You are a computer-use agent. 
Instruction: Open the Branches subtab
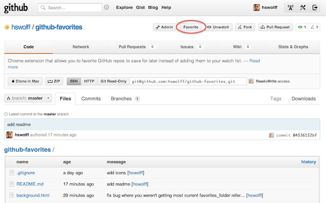[x=125, y=98]
